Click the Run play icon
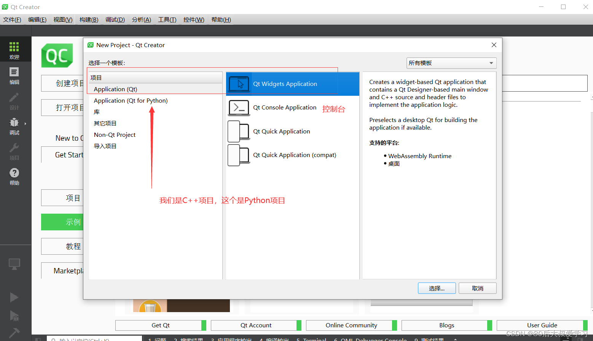 (x=14, y=297)
